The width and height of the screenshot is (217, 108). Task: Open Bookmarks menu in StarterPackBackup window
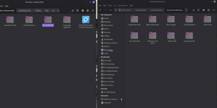coord(123,6)
